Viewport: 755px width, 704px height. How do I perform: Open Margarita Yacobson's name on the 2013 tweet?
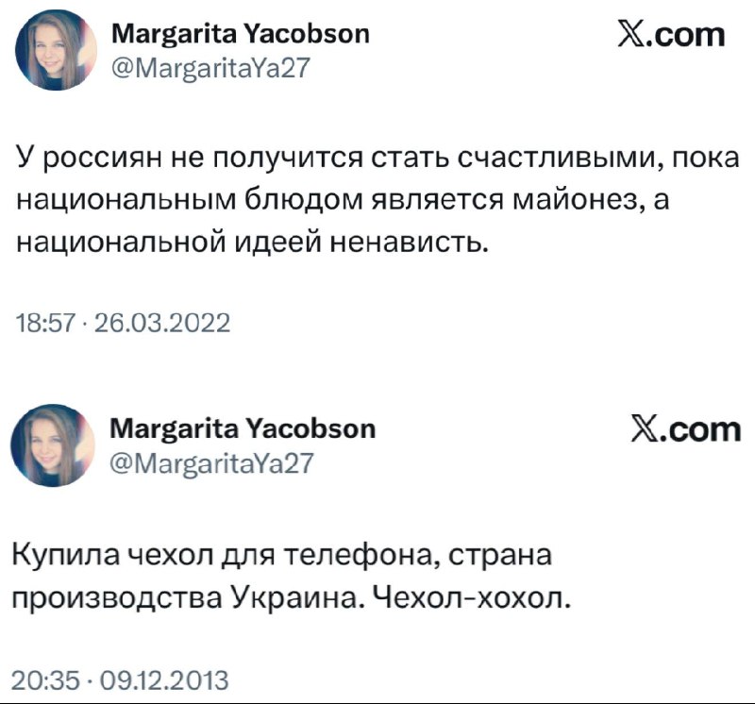click(243, 428)
